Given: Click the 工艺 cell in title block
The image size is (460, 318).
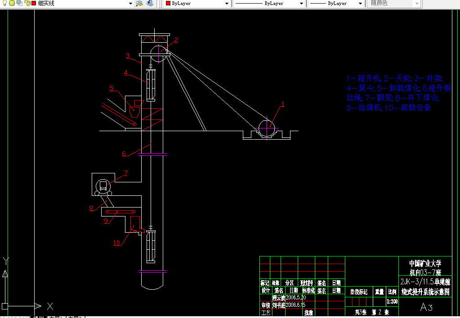Looking at the screenshot, I should click(265, 313).
